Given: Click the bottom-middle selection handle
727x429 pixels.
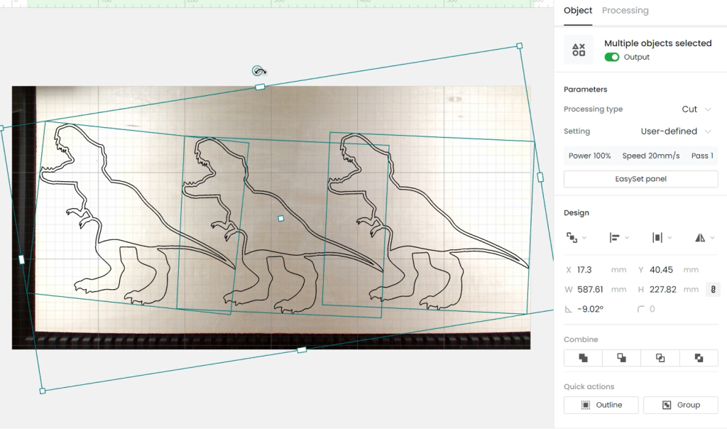Looking at the screenshot, I should [x=302, y=349].
